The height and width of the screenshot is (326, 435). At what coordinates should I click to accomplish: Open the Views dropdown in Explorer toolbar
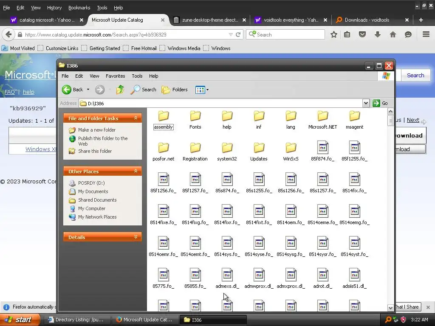coord(202,90)
